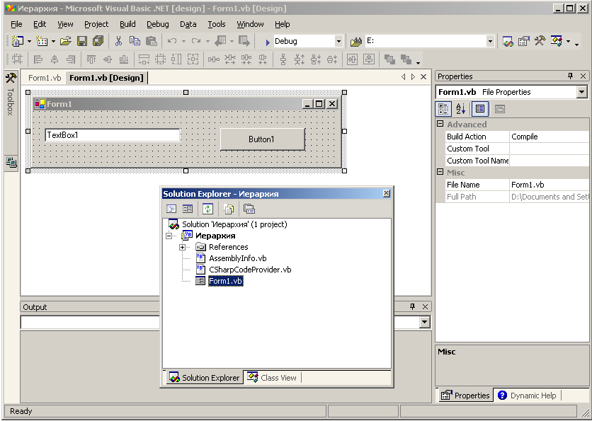Toggle auto-hide pin on Output panel
Viewport: 592px width, 421px height.
(x=412, y=306)
